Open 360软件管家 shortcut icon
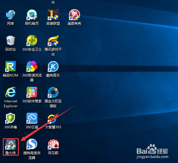178x163 pixels. click(x=32, y=92)
